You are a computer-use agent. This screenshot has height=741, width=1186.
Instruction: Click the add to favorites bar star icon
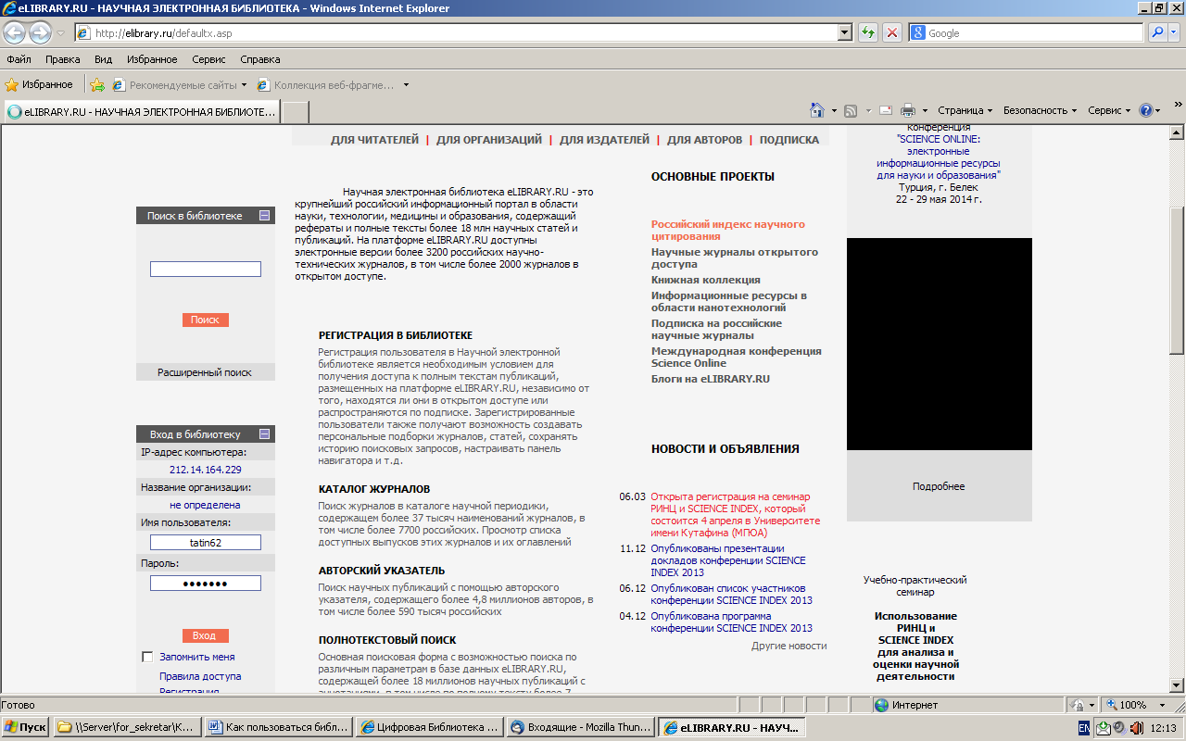97,84
